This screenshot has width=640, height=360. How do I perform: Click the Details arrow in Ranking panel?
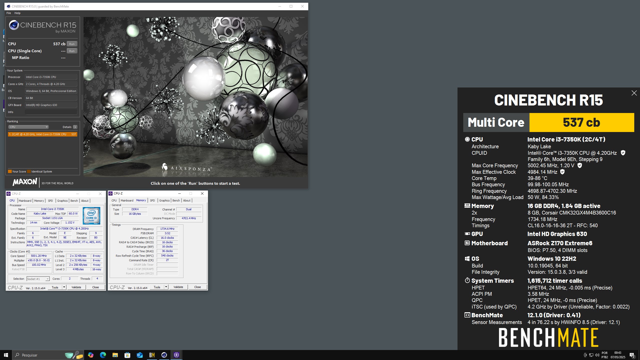pos(75,127)
